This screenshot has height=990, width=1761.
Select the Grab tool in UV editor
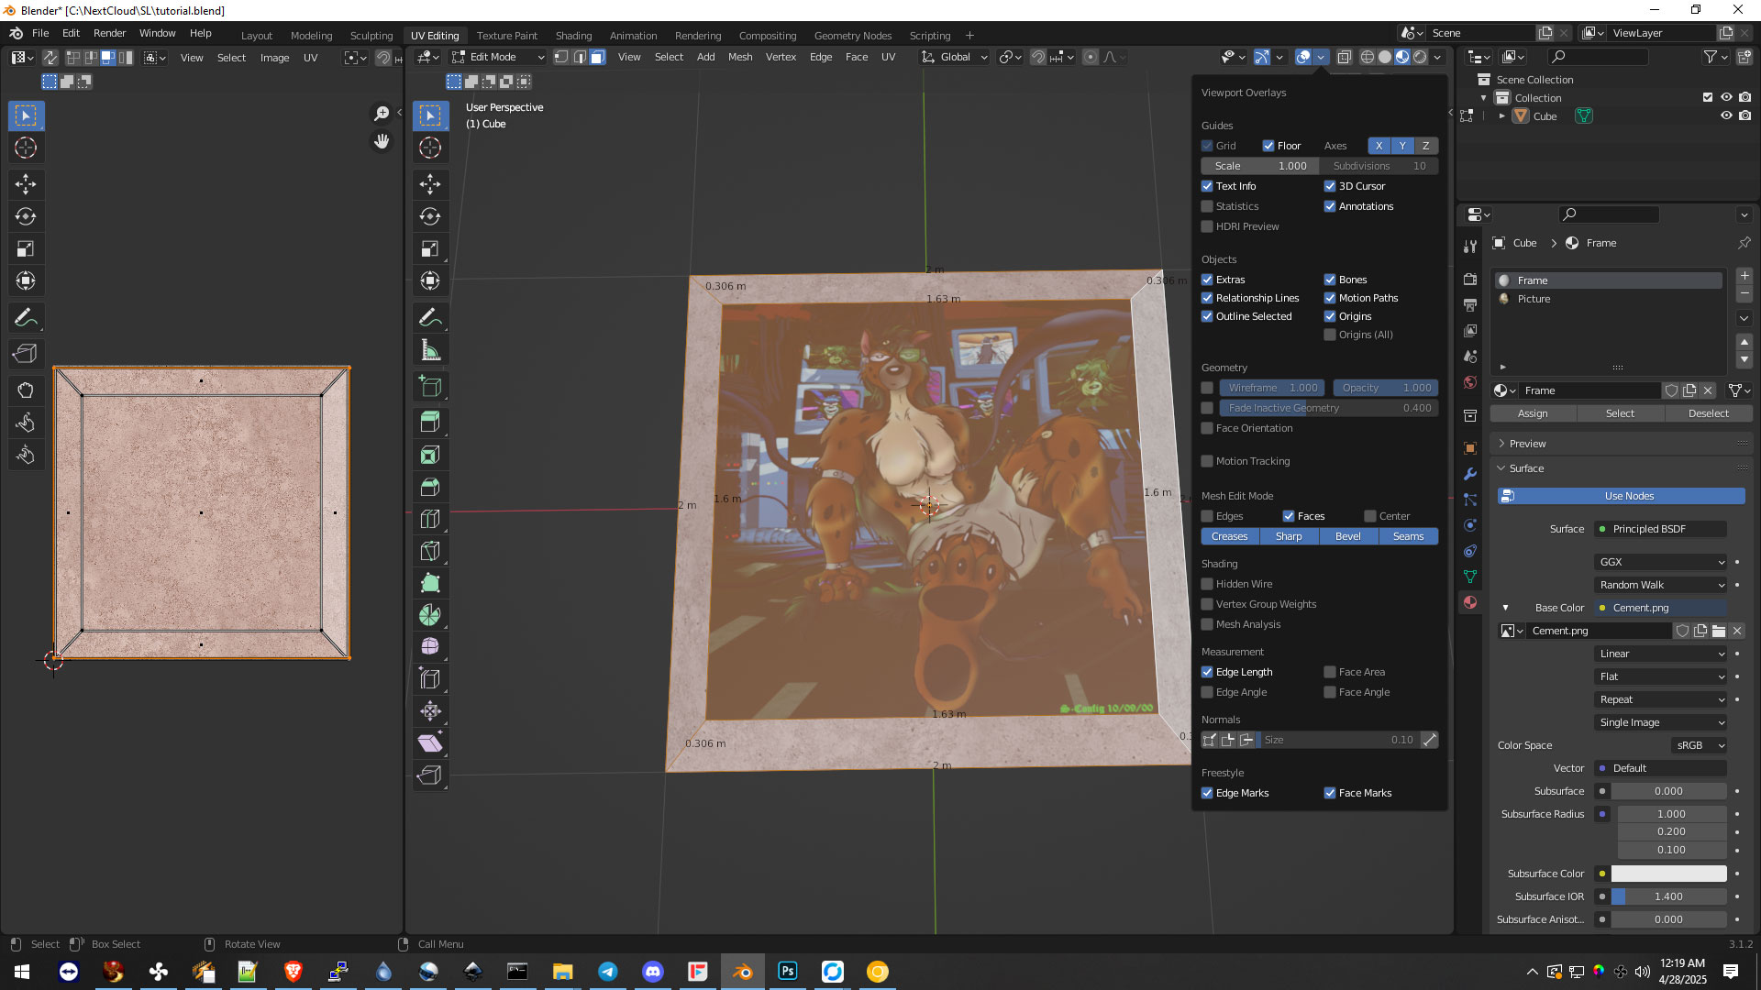coord(26,390)
